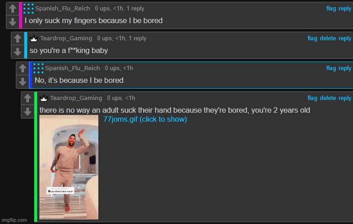This screenshot has width=353, height=224.
Task: Downvote the 'I only suck my fingers' comment
Action: (x=13, y=22)
